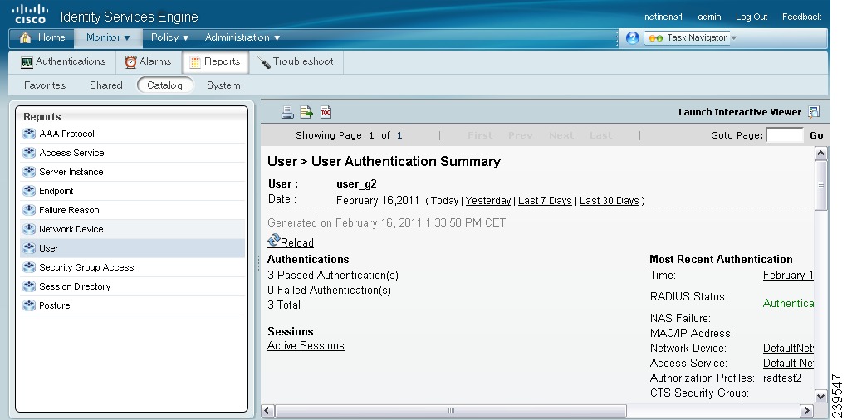Viewport: 847px width, 420px height.
Task: Click the Session Directory report icon
Action: click(29, 286)
